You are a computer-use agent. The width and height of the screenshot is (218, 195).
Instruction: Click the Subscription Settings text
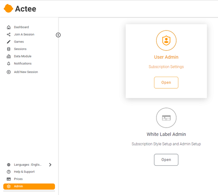click(x=166, y=67)
